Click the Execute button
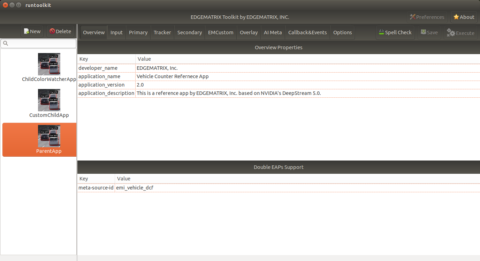Screen dimensions: 480x261 pyautogui.click(x=460, y=33)
